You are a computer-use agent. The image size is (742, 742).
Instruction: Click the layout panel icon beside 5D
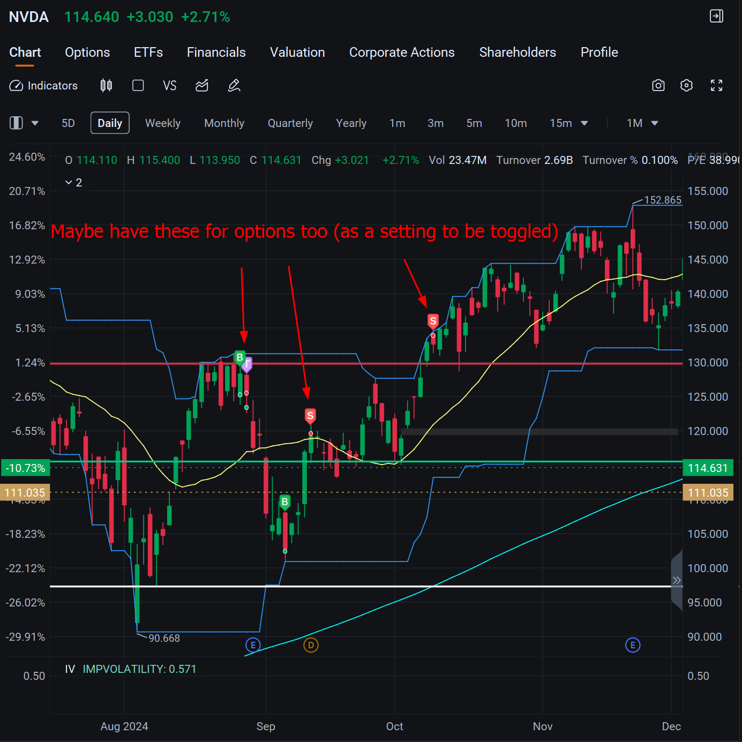17,123
